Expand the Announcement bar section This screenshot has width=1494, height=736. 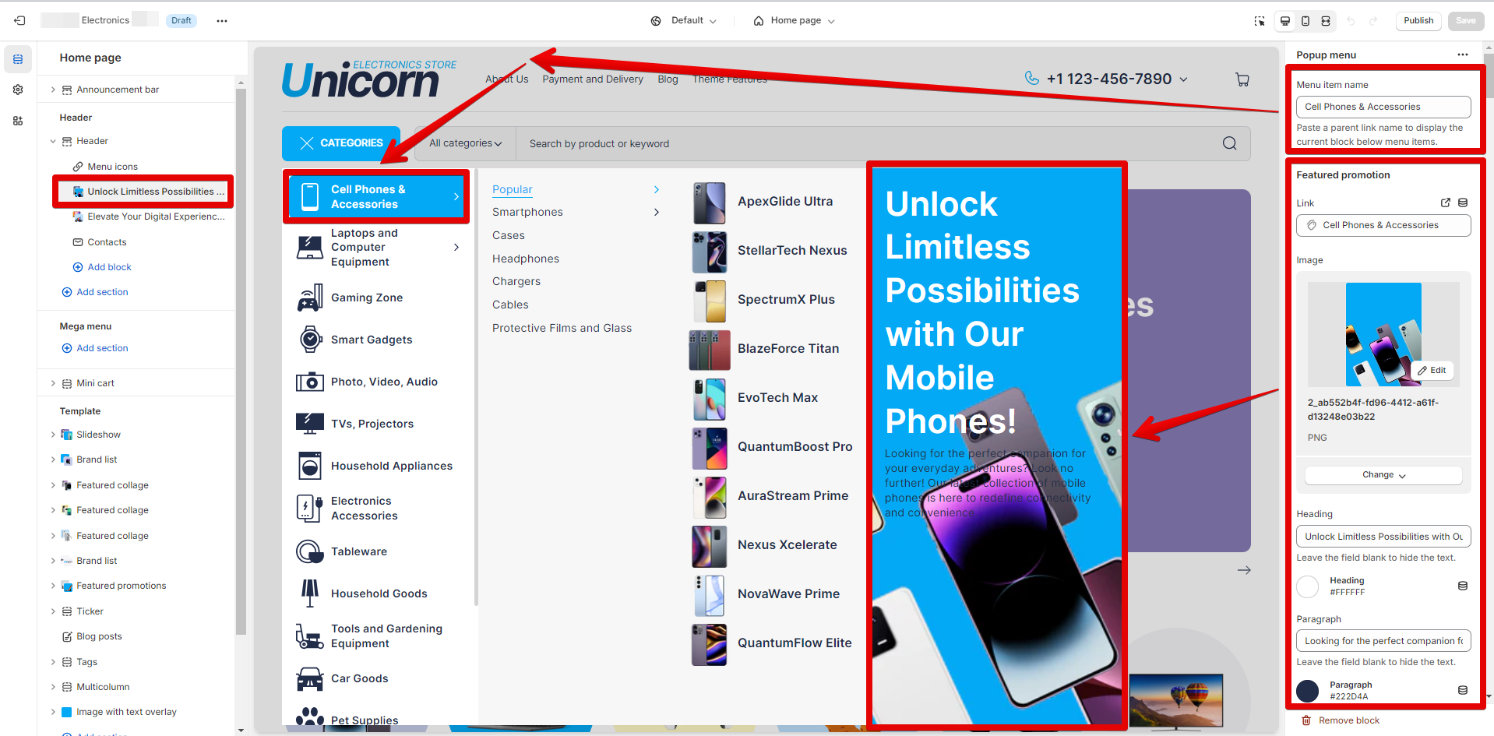(53, 90)
